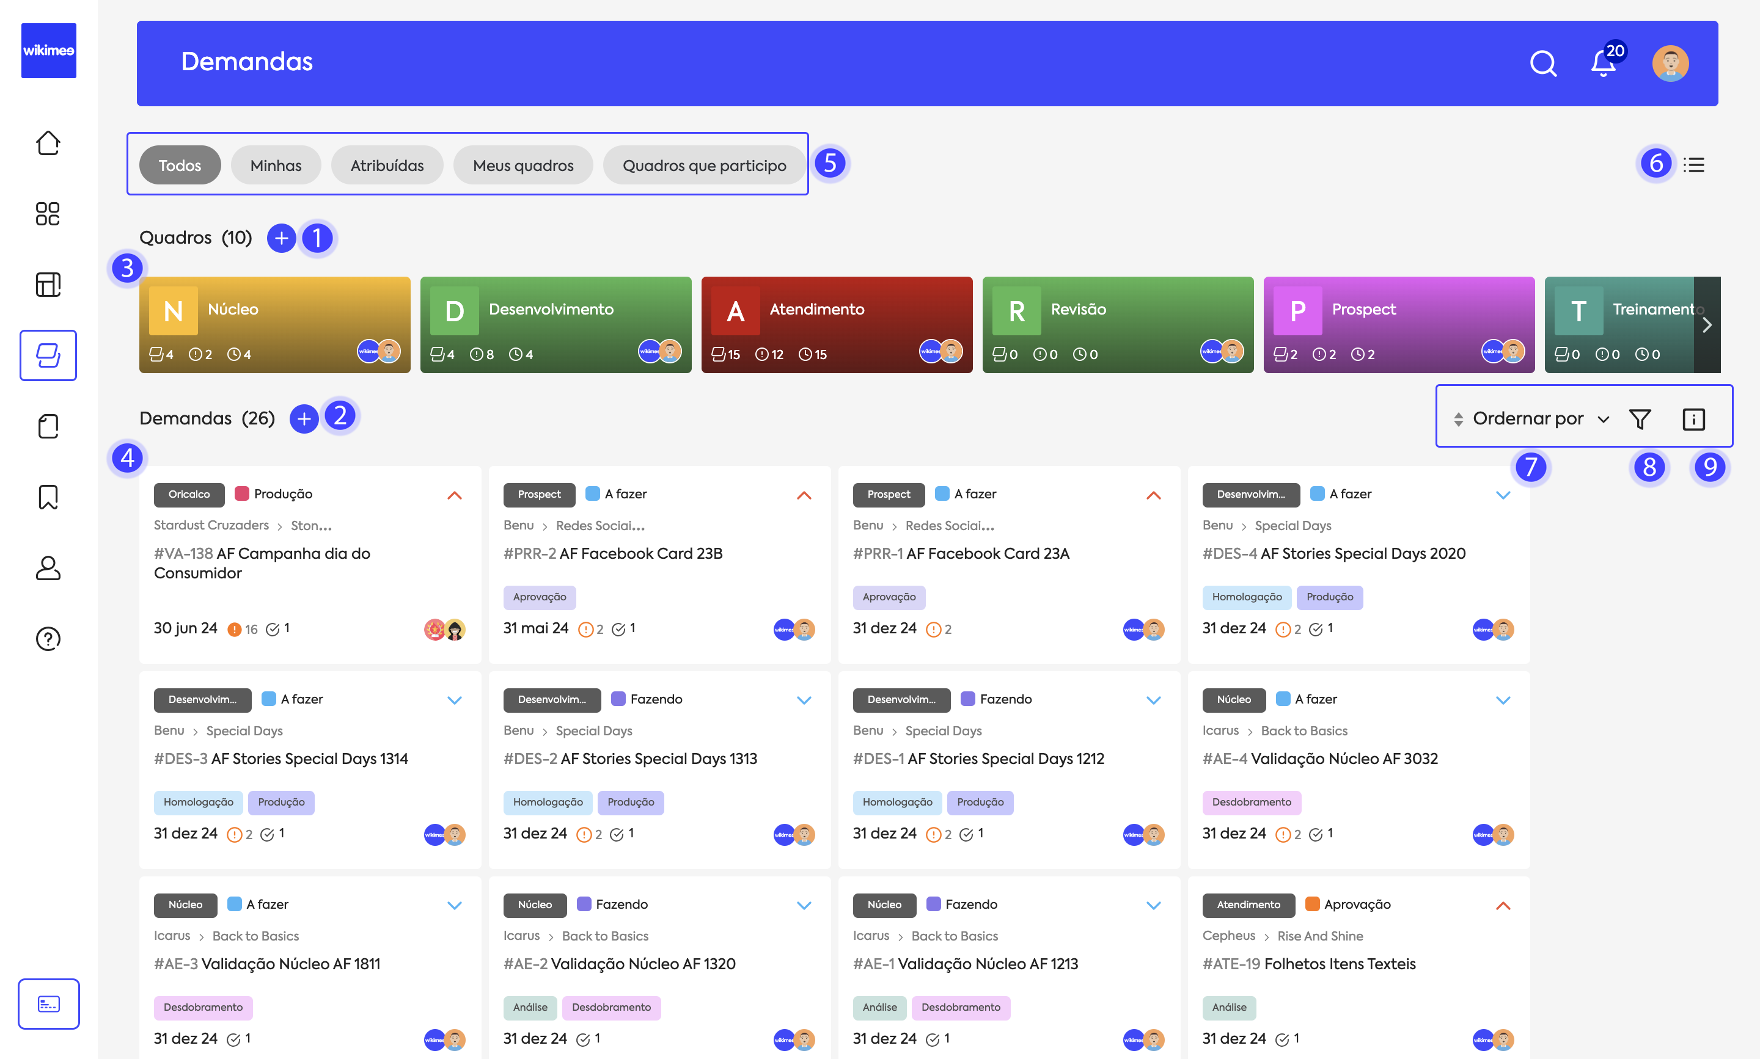Viewport: 1760px width, 1059px height.
Task: Open the red Atendimento board card
Action: 836,325
